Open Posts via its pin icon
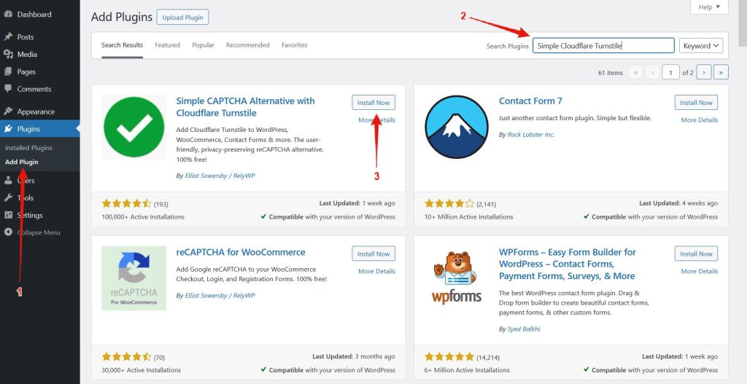 coord(8,36)
